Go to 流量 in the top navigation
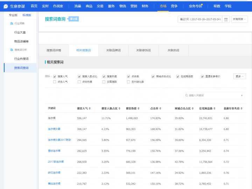This screenshot has height=189, width=252. [x=78, y=6]
